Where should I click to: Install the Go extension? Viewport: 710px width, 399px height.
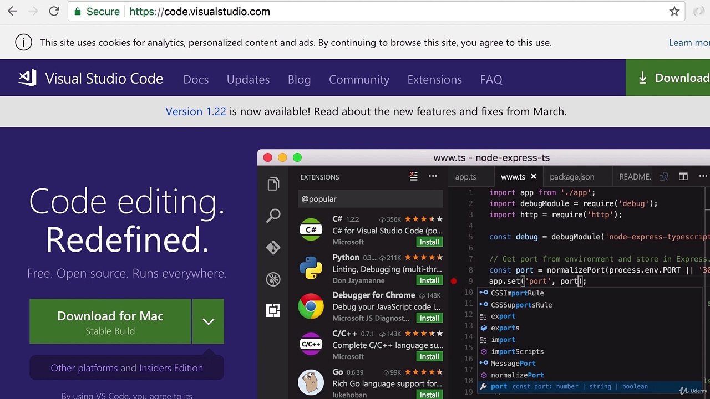click(x=429, y=395)
